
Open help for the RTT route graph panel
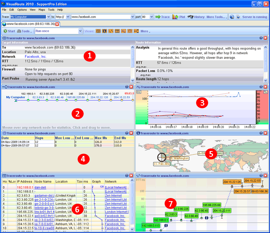tap(261, 176)
